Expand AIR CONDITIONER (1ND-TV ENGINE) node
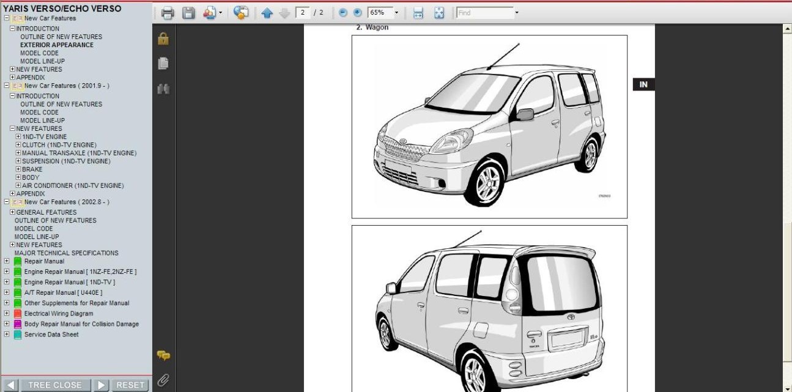This screenshot has height=392, width=792. (18, 185)
